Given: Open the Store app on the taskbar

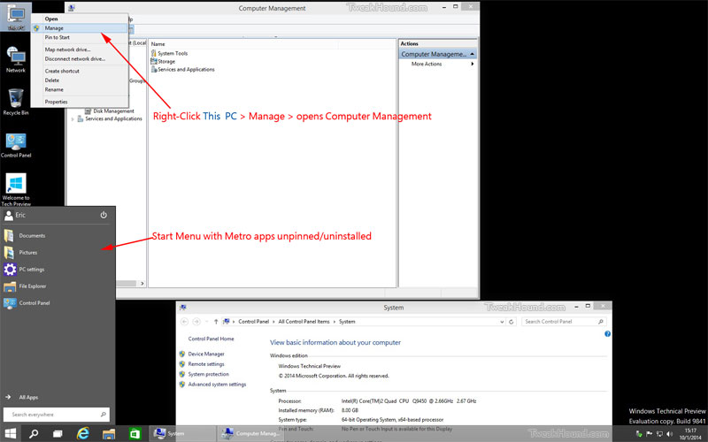Looking at the screenshot, I should 135,434.
